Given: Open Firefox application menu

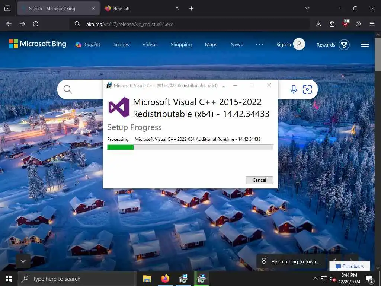Looking at the screenshot, I should (x=372, y=24).
